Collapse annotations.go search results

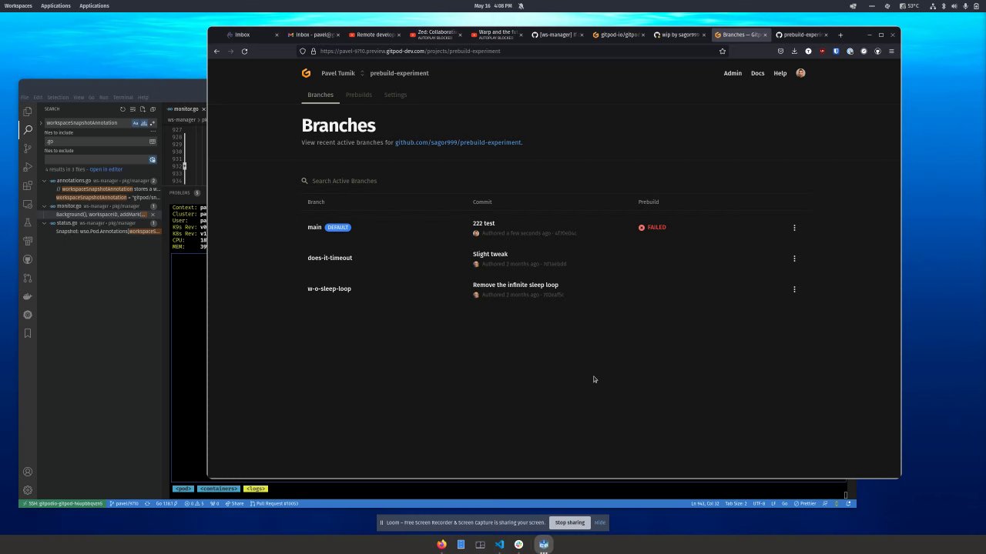44,181
